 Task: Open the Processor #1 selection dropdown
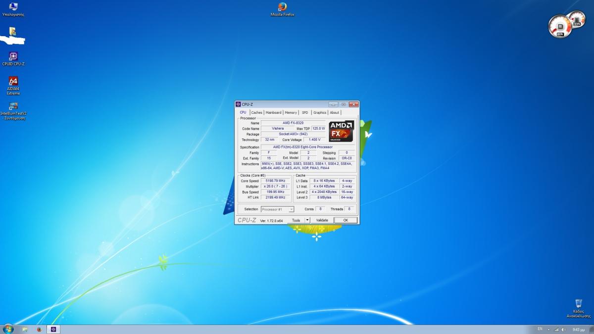pyautogui.click(x=277, y=209)
